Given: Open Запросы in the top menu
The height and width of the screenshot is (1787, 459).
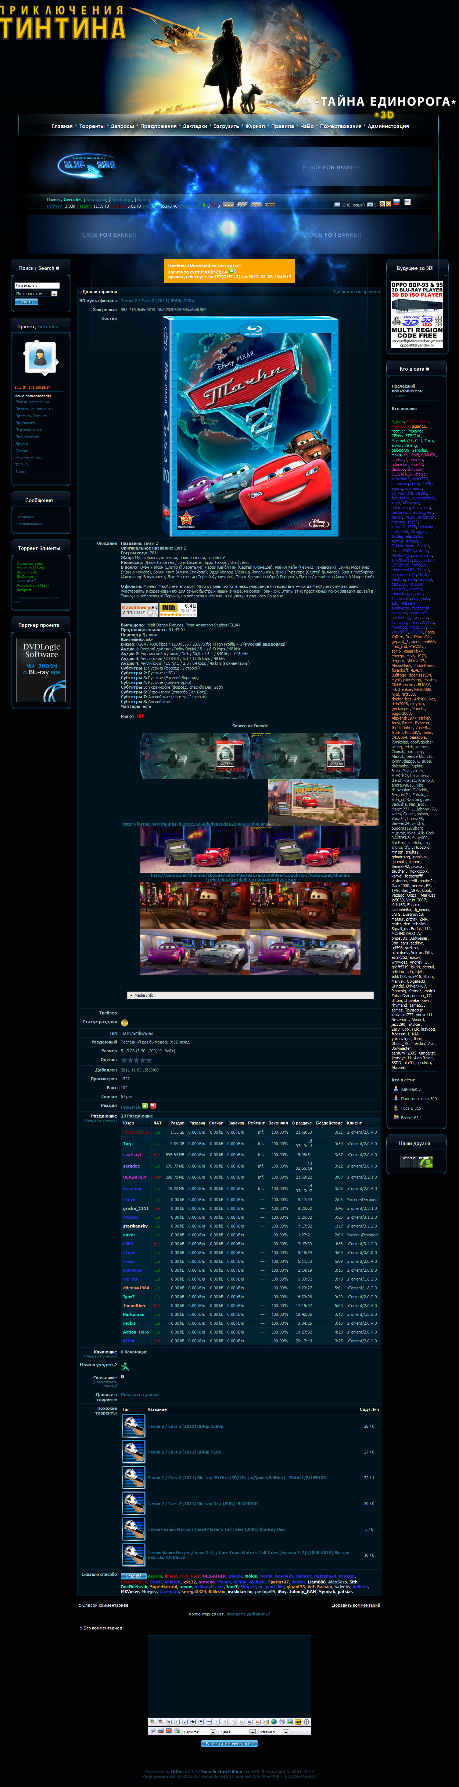Looking at the screenshot, I should (122, 126).
